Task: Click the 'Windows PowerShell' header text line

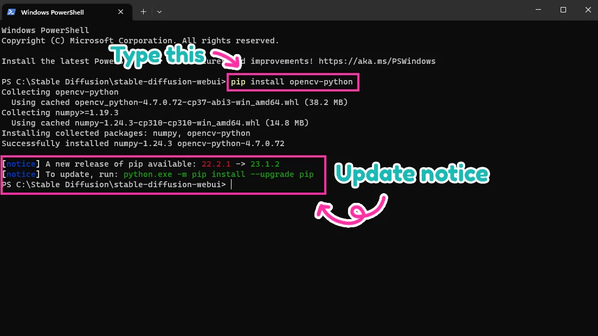Action: click(46, 30)
